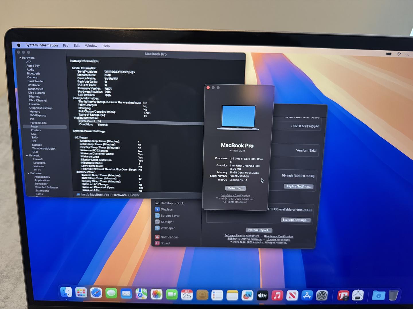The width and height of the screenshot is (413, 309).
Task: Collapse the Software section chevron
Action: pos(28,173)
